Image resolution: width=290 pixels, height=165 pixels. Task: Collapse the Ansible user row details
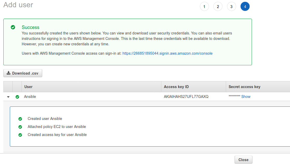click(x=8, y=97)
